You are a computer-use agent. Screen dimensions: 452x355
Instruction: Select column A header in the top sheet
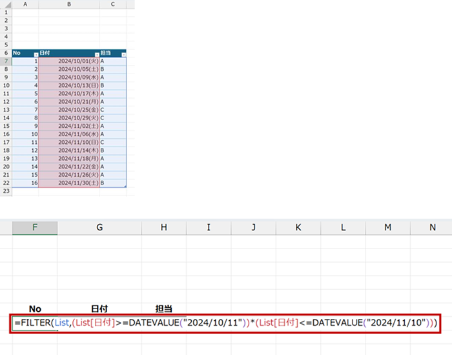[25, 4]
